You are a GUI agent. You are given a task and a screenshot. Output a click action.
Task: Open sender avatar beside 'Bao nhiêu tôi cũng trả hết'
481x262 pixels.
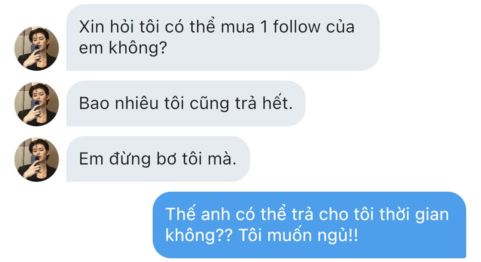click(37, 104)
